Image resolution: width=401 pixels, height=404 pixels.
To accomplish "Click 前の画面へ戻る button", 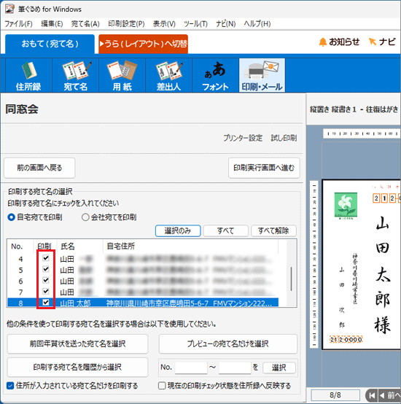I will pos(39,168).
